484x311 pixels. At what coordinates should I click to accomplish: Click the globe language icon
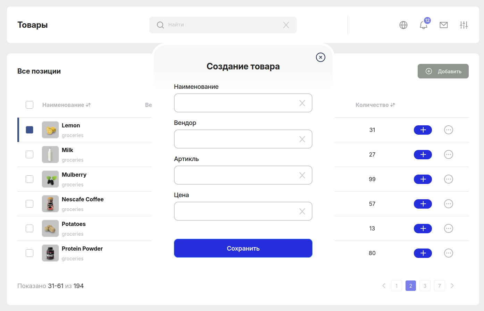[x=403, y=25]
